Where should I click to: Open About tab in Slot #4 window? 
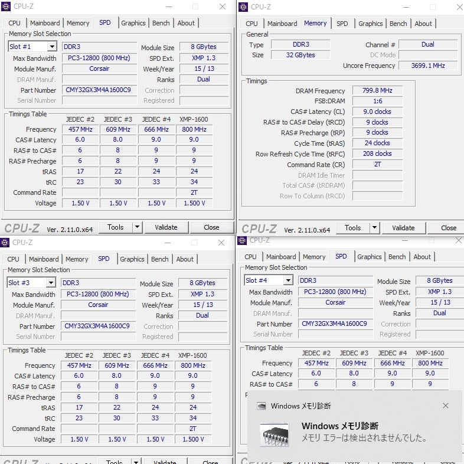[x=421, y=257]
